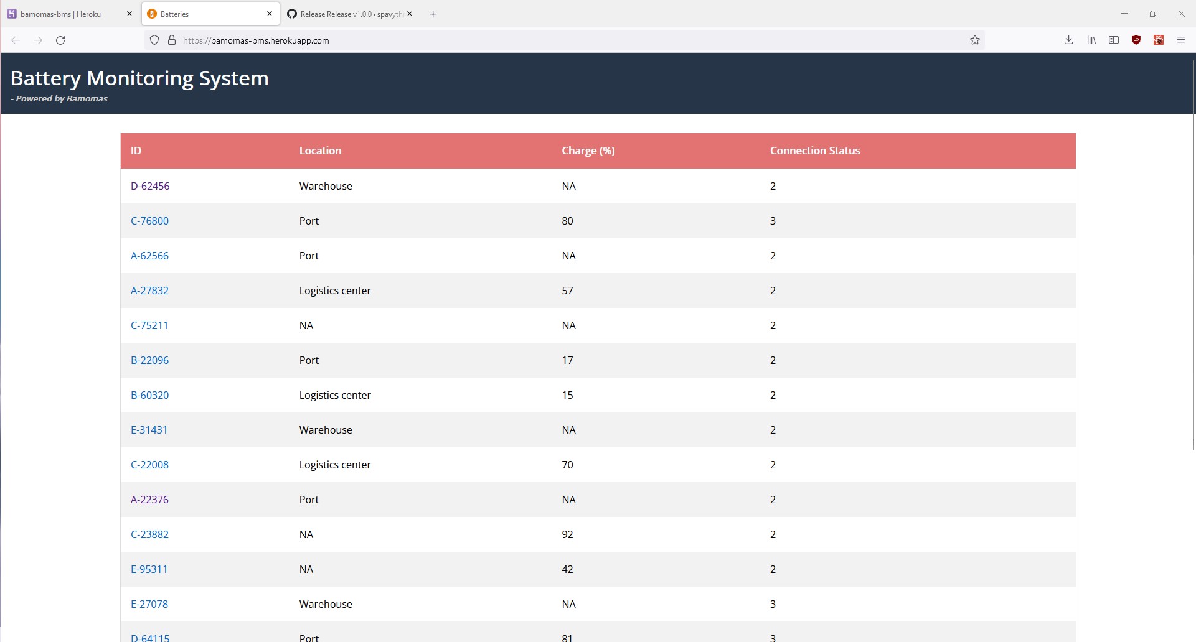Sort table by the ID column header
Viewport: 1196px width, 642px height.
136,151
